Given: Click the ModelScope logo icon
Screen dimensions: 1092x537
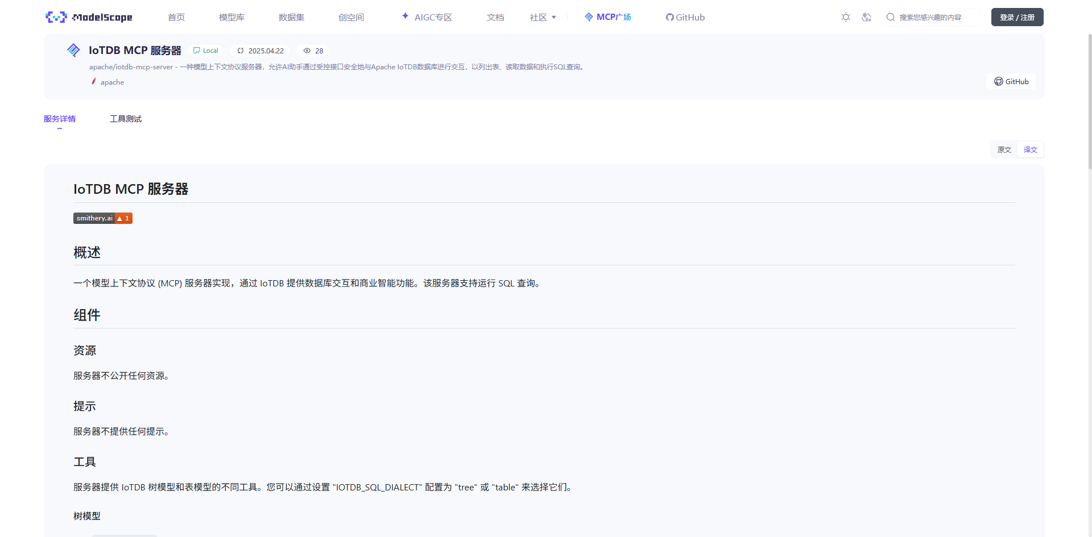Looking at the screenshot, I should click(56, 17).
